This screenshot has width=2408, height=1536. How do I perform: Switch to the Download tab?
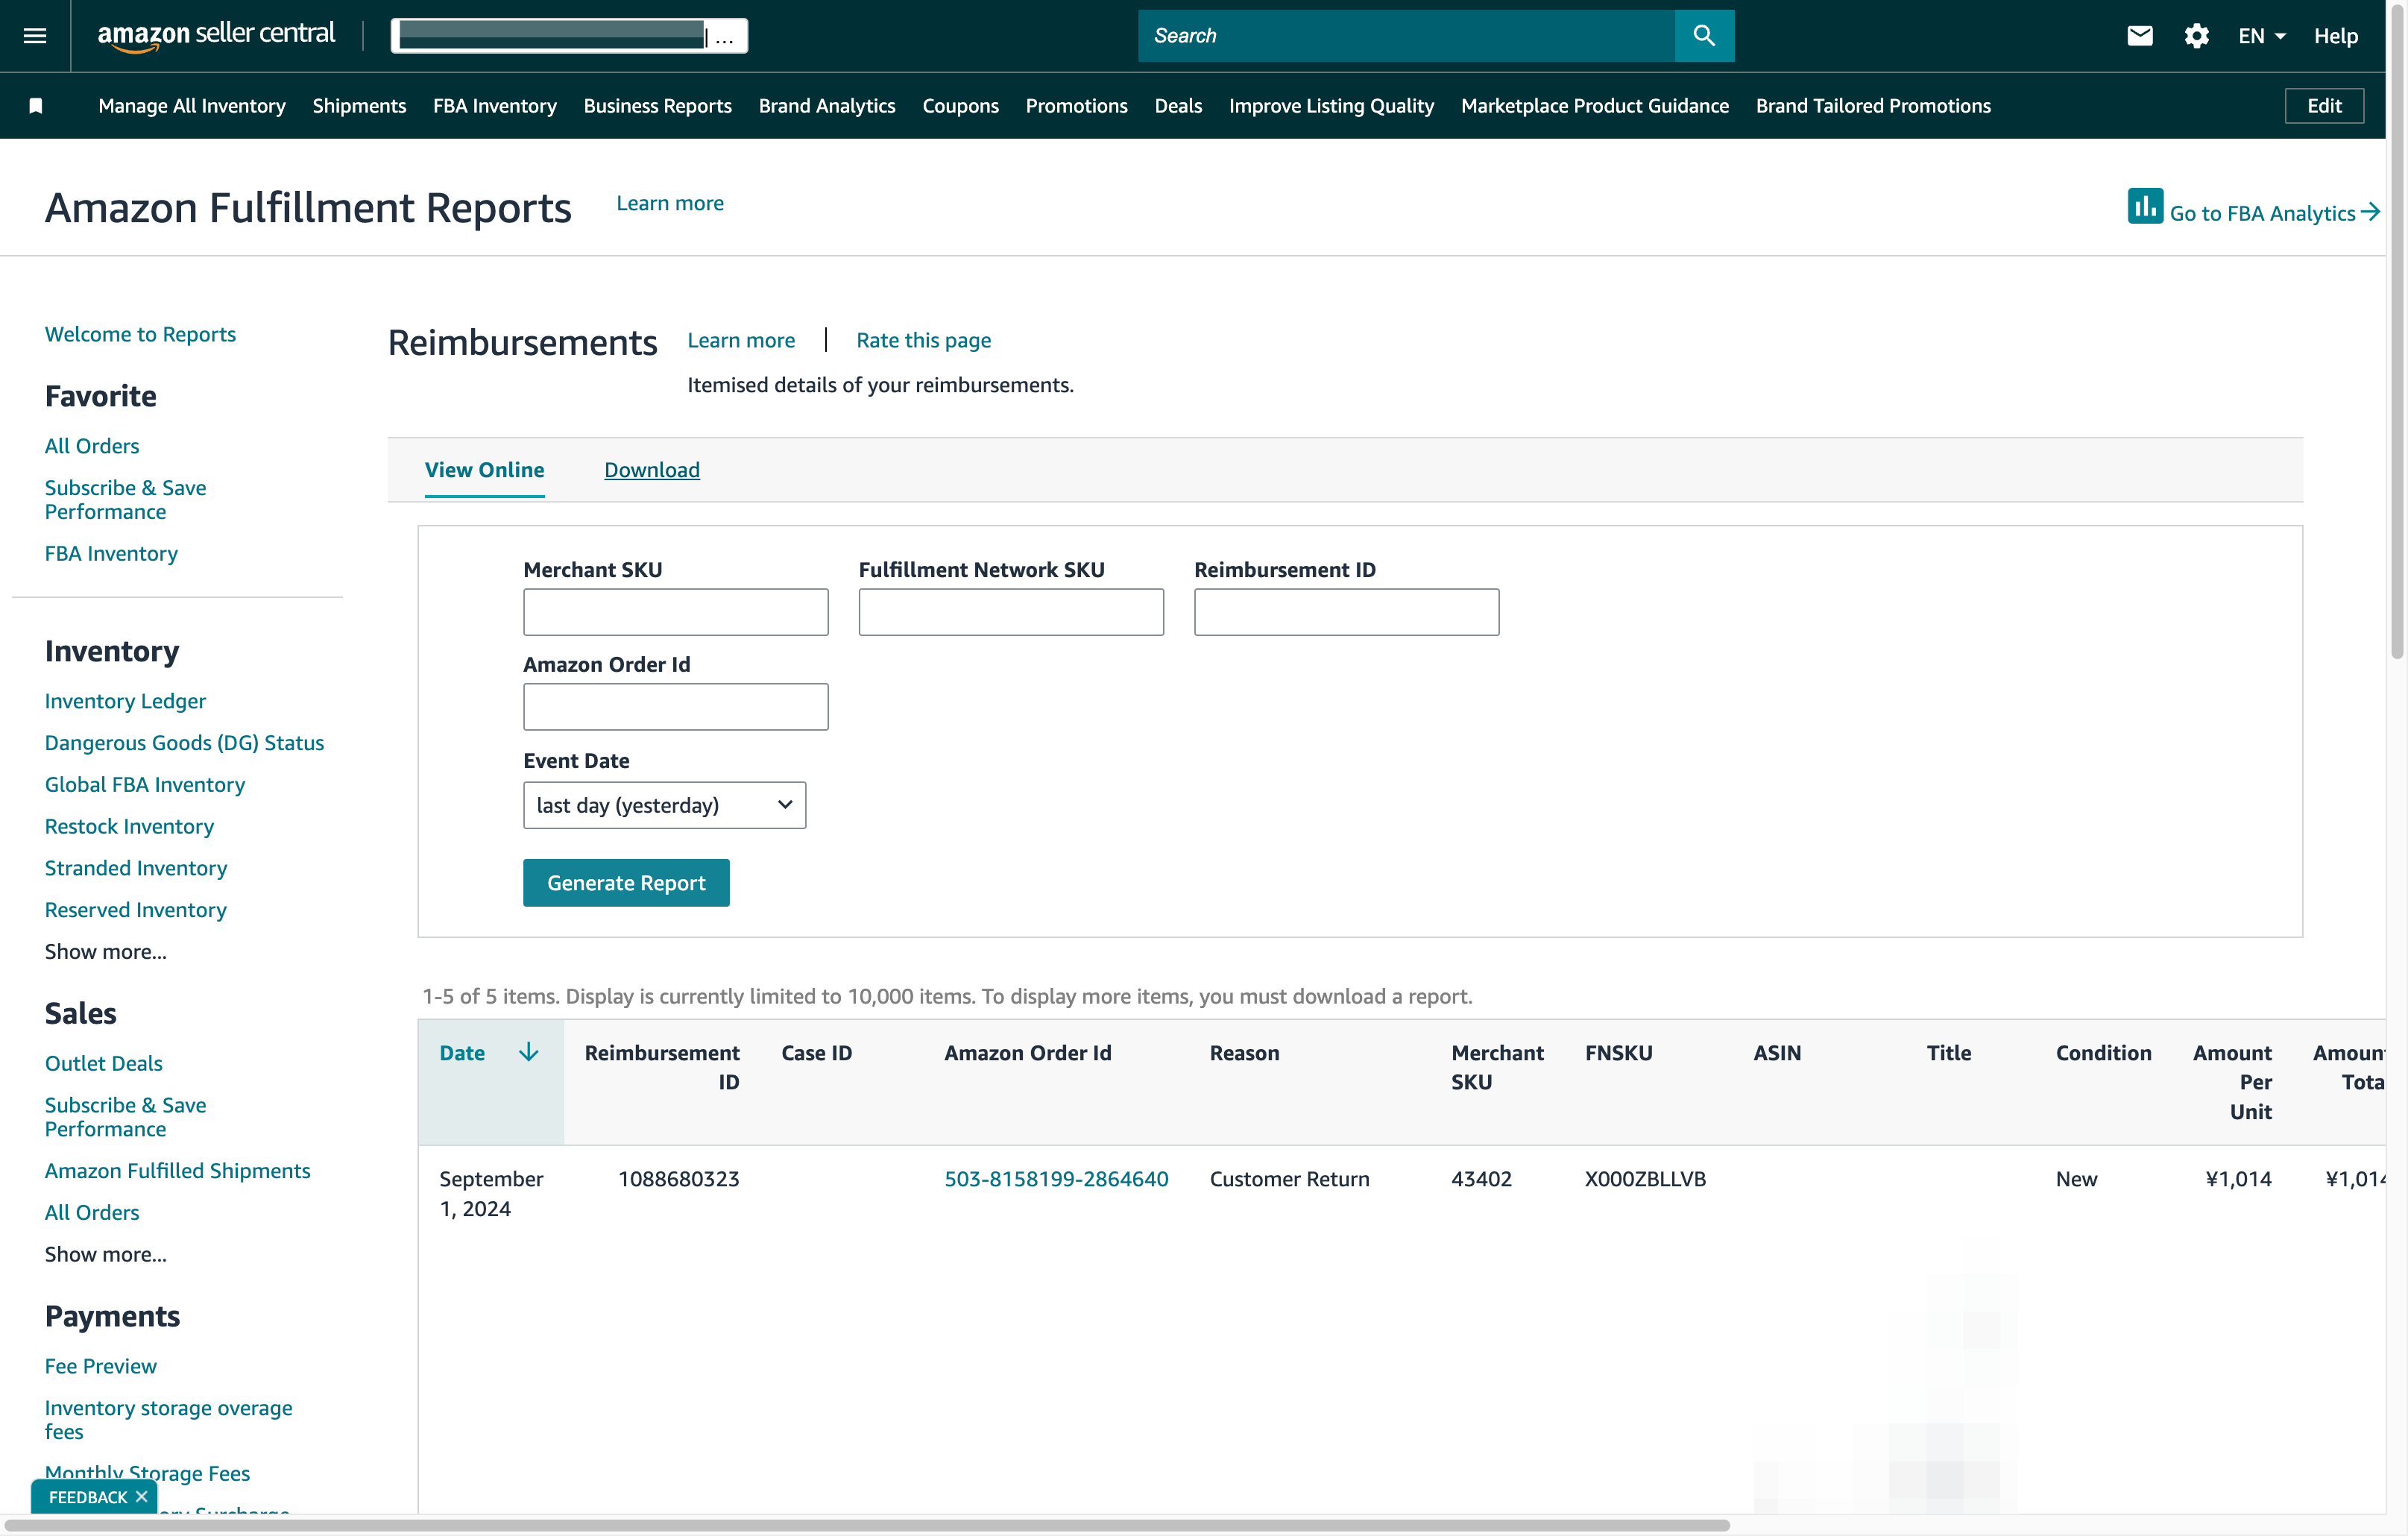click(652, 470)
